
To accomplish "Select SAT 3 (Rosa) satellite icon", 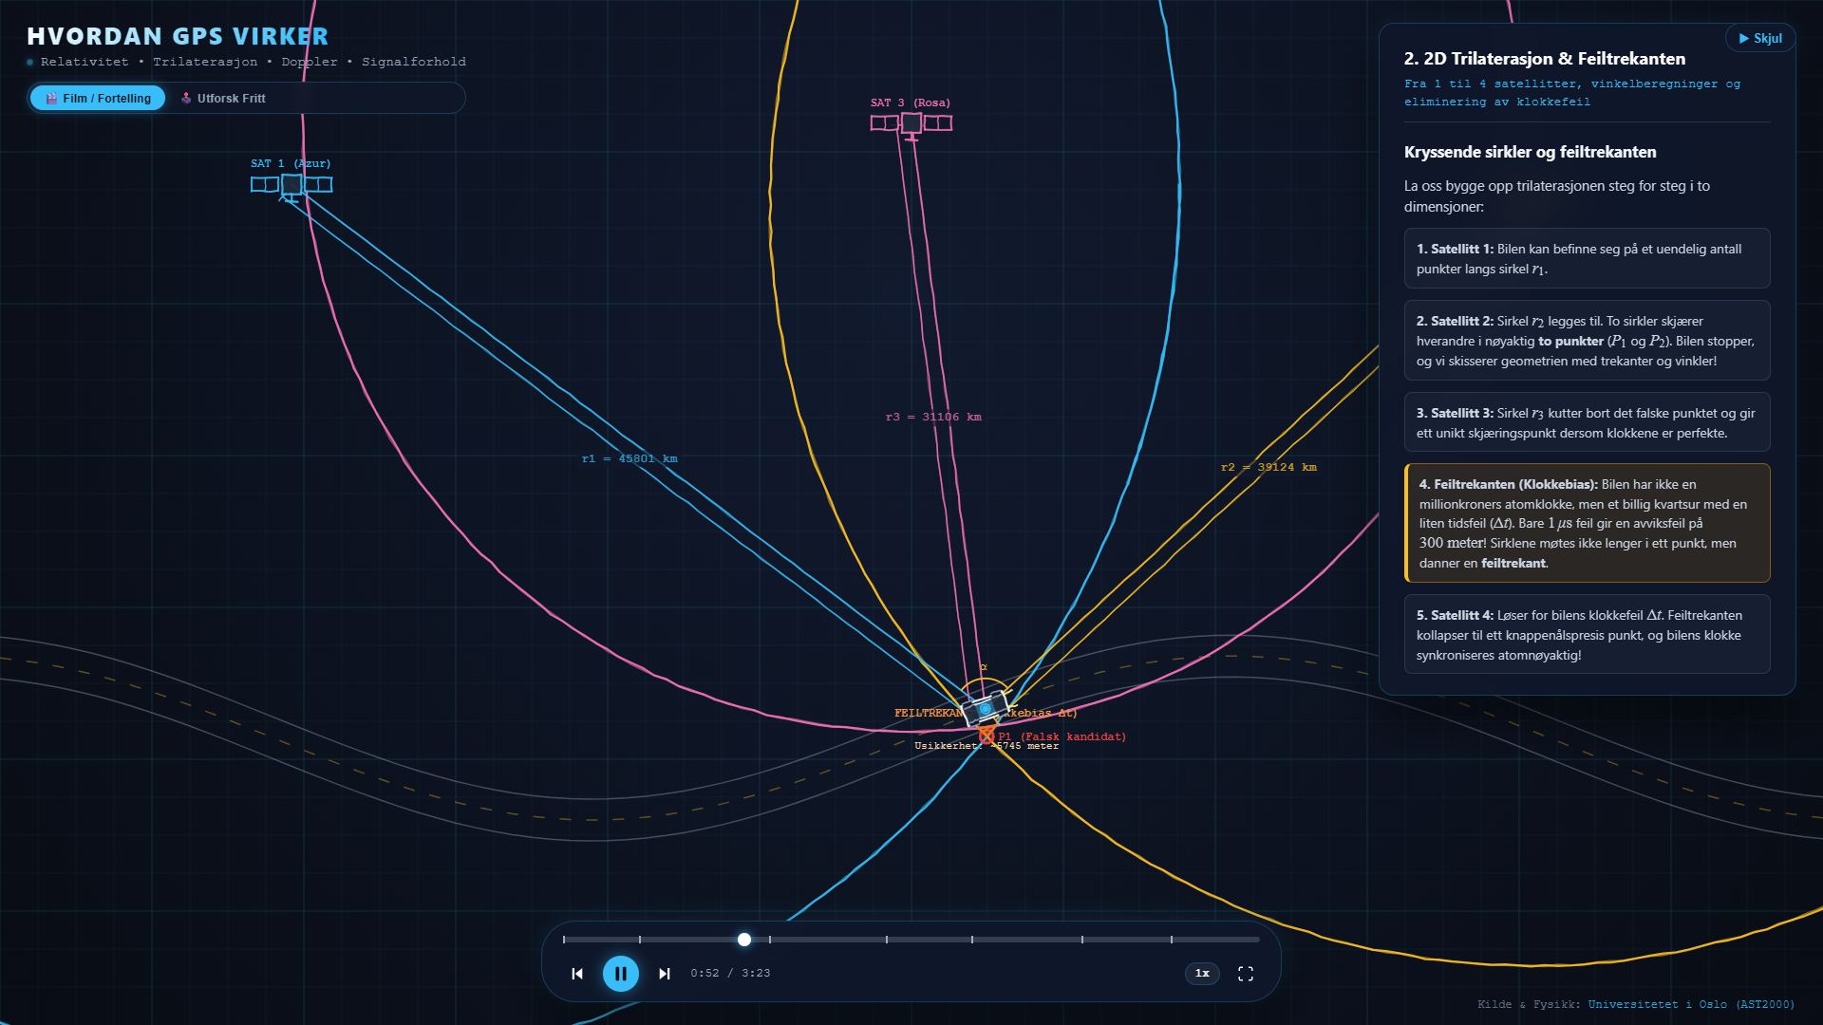I will click(911, 124).
